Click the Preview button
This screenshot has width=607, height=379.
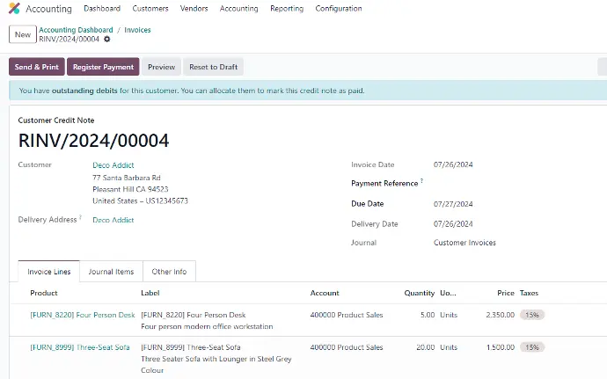162,67
